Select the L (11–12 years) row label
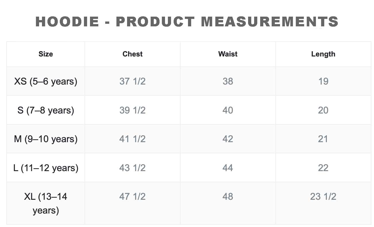Viewport: 374px width, 227px height. (46, 168)
